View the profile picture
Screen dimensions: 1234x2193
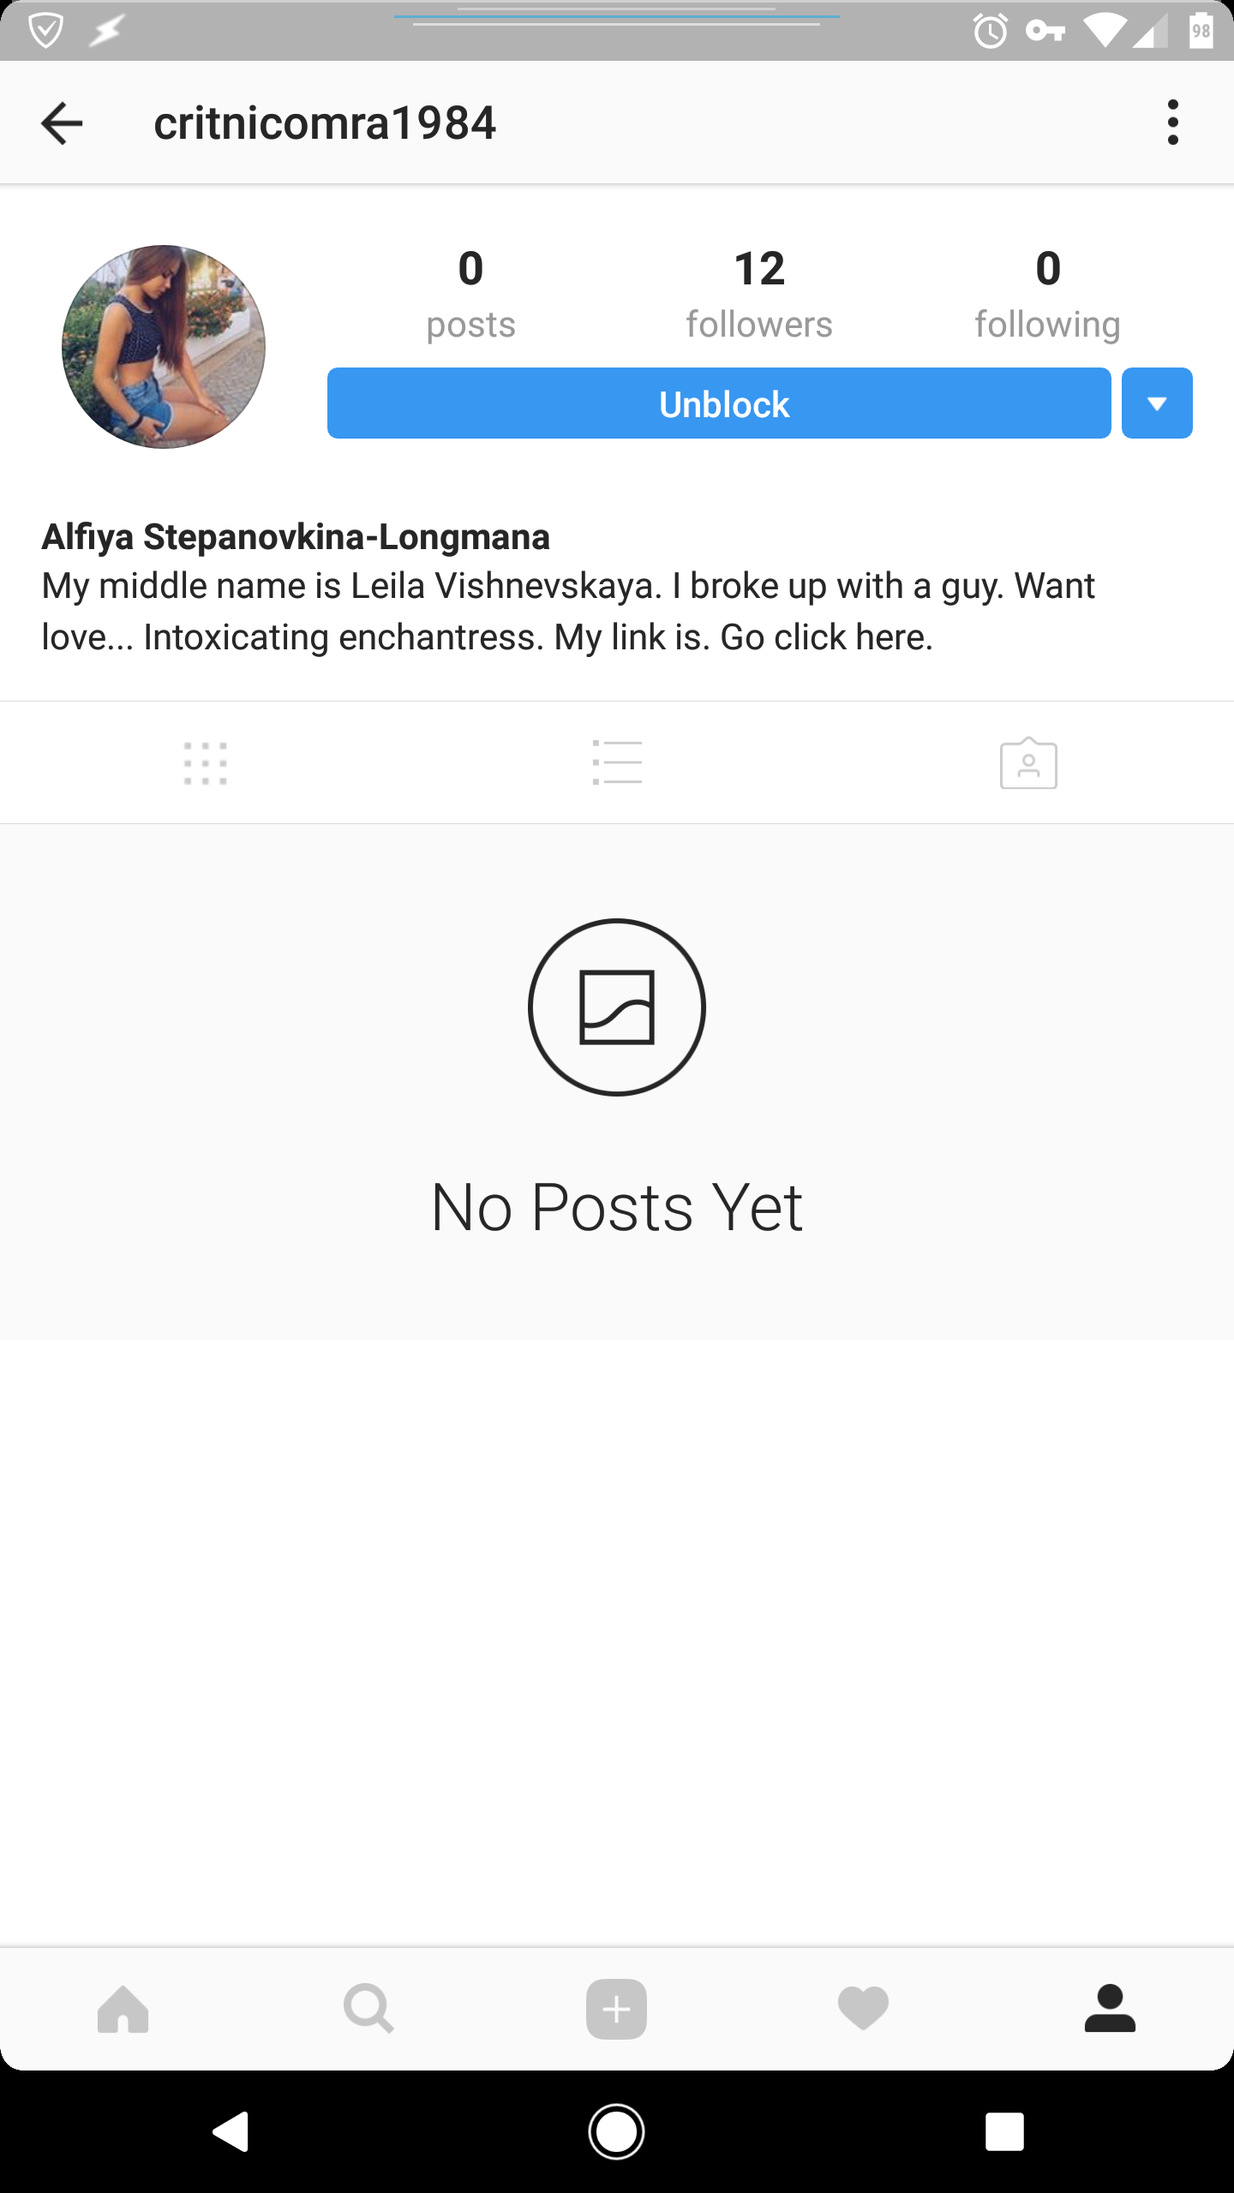(x=164, y=347)
